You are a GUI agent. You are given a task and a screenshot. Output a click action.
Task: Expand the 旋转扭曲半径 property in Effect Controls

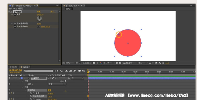(12, 23)
